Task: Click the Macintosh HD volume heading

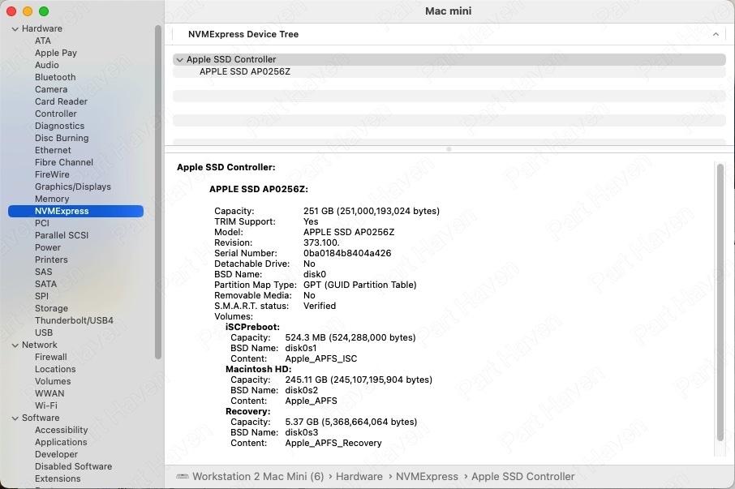Action: tap(259, 370)
